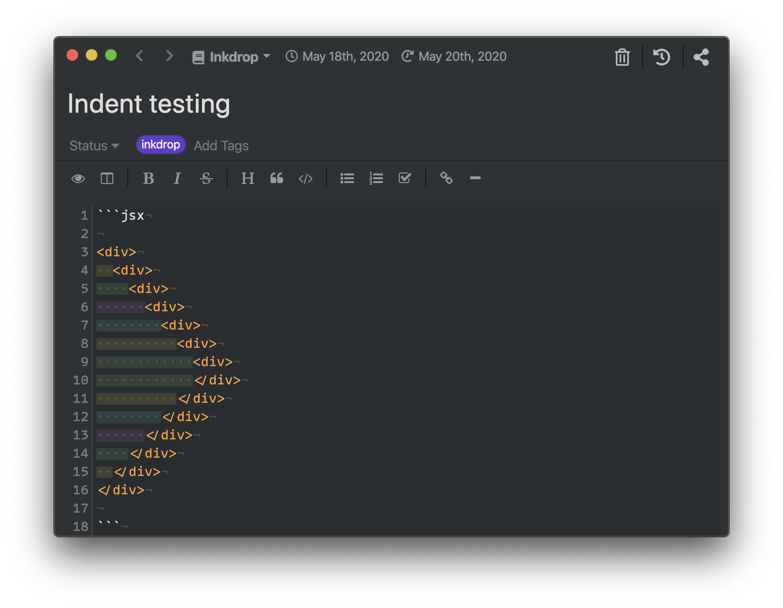Insert a blockquote

[277, 178]
